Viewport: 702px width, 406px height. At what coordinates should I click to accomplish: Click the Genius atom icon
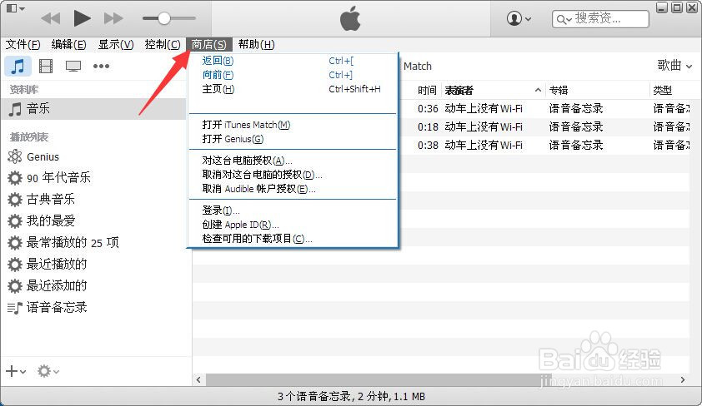tap(15, 156)
